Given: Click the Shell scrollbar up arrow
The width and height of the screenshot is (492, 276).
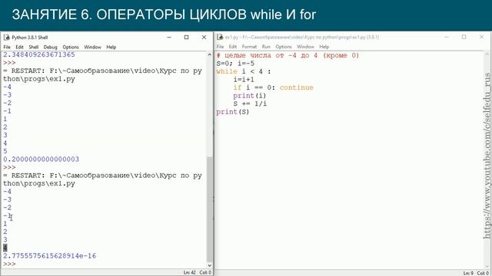Looking at the screenshot, I should [x=210, y=54].
